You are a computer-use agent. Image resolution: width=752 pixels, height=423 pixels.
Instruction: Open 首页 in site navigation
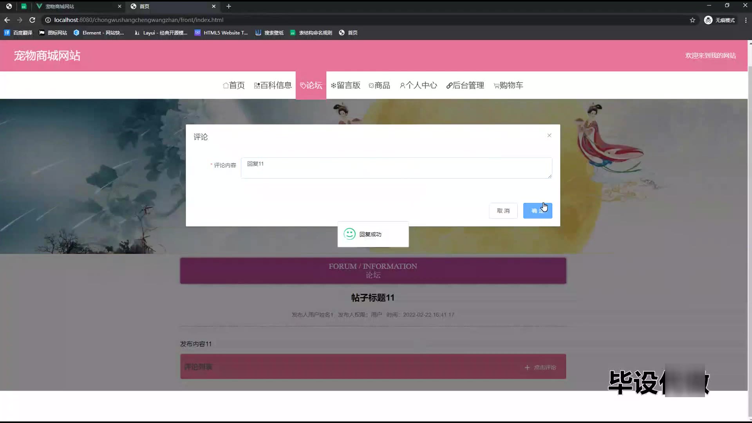pos(233,85)
